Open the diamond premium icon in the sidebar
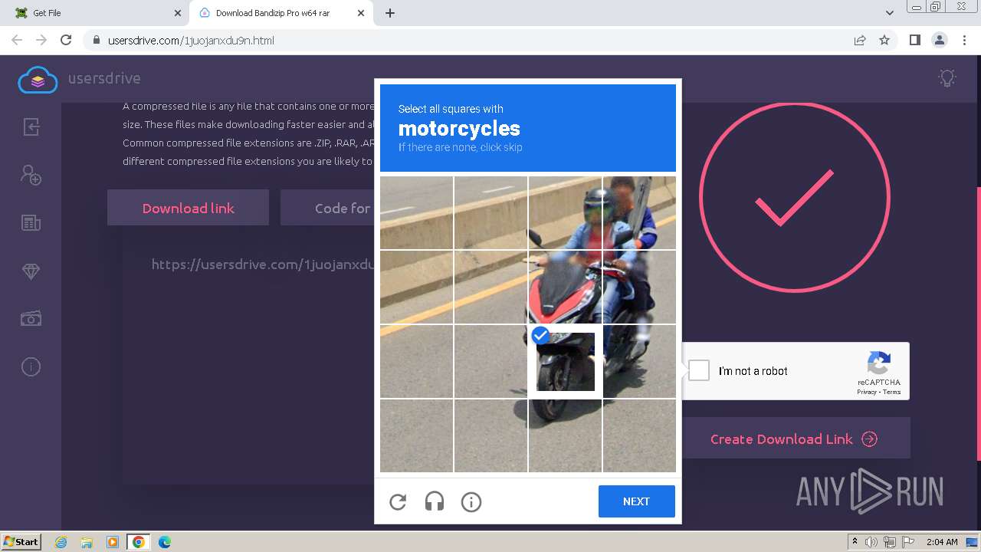 [x=31, y=271]
